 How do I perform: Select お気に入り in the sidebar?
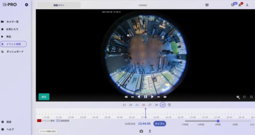tap(12, 29)
